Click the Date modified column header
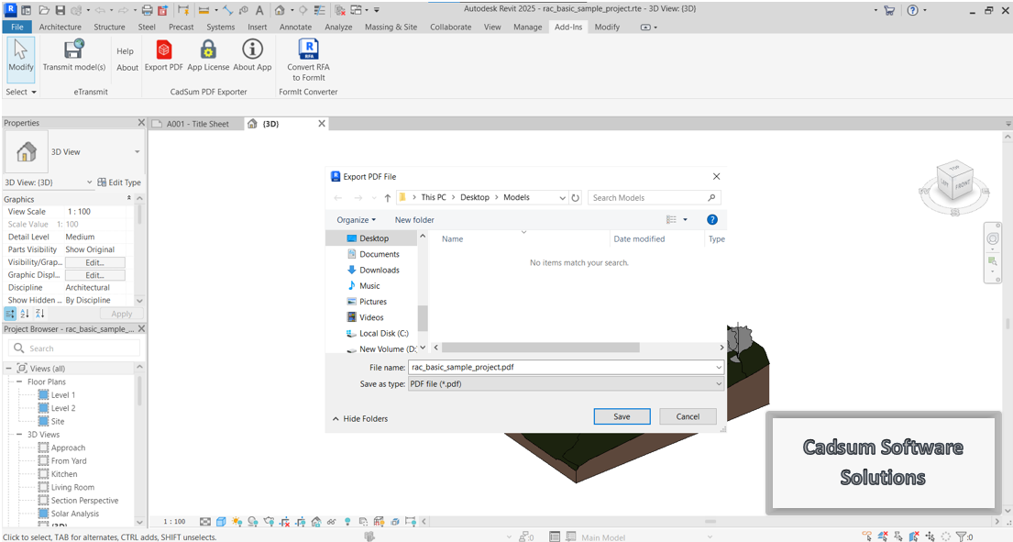Image resolution: width=1013 pixels, height=542 pixels. click(x=639, y=239)
